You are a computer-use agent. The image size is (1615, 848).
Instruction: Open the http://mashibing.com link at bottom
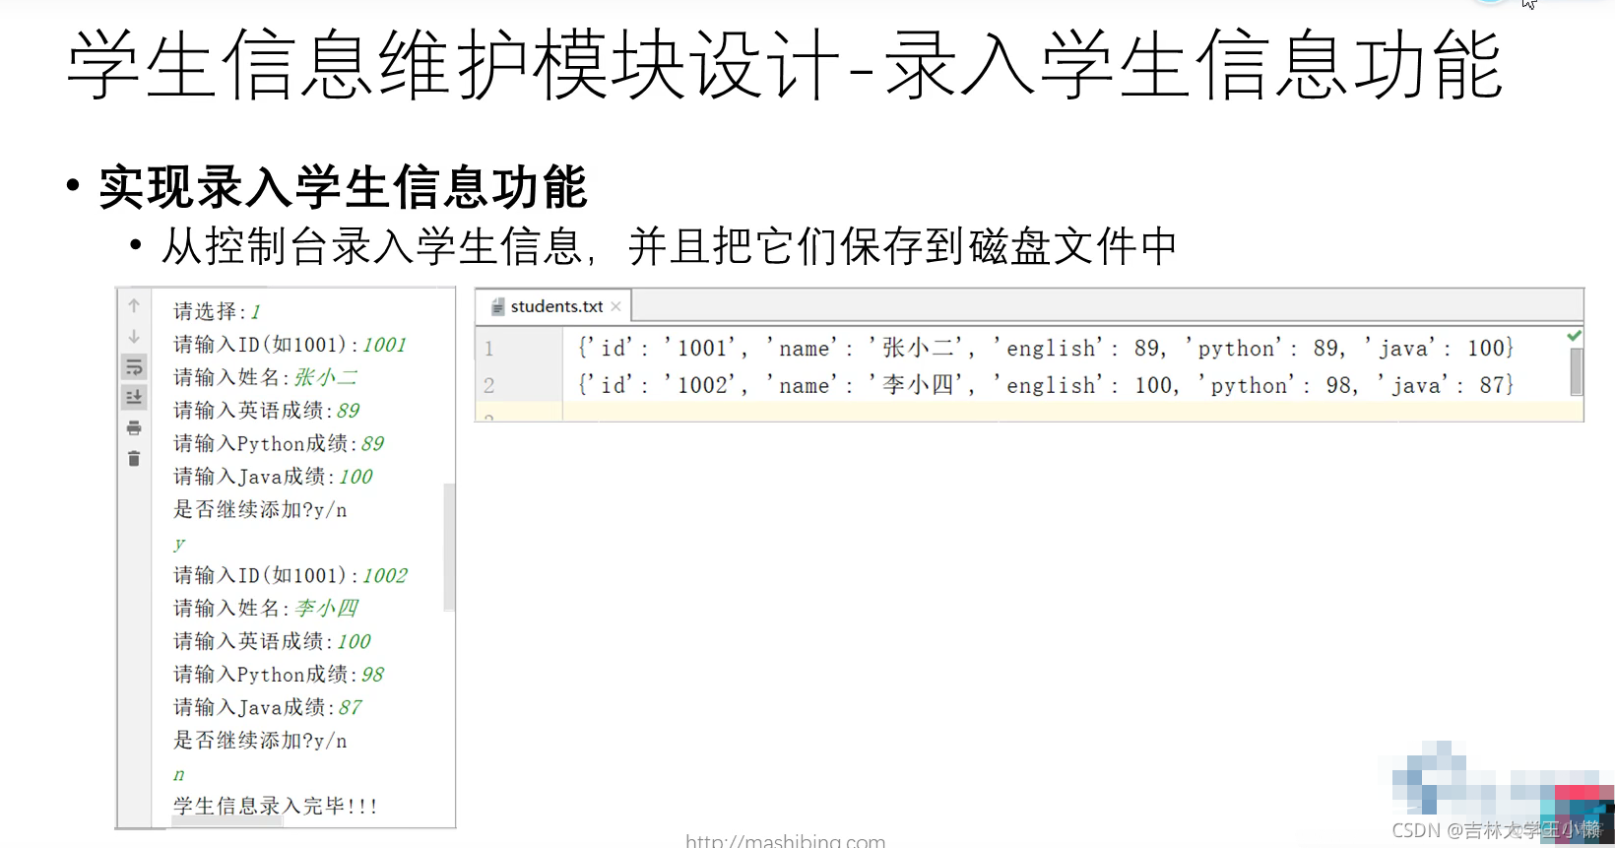(785, 840)
